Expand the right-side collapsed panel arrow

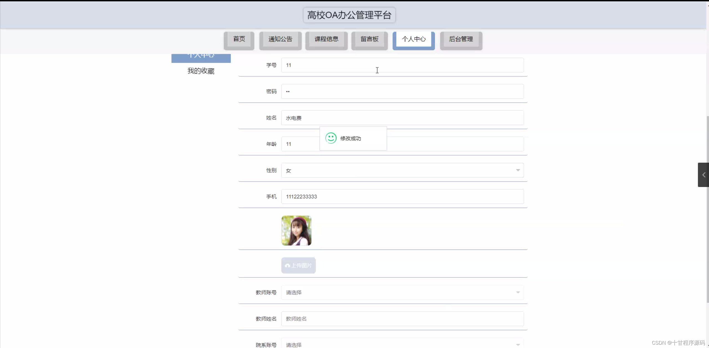coord(703,175)
